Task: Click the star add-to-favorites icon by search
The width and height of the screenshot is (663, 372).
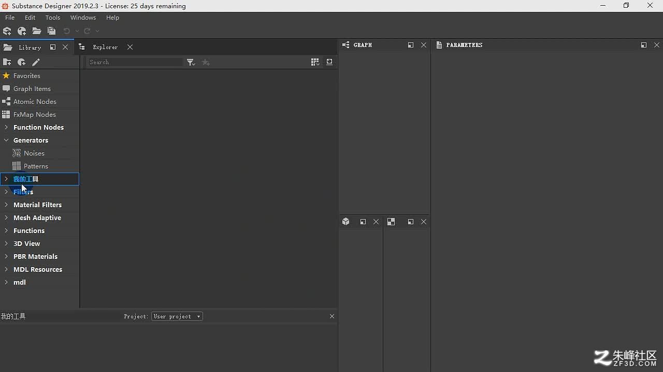Action: pos(206,62)
